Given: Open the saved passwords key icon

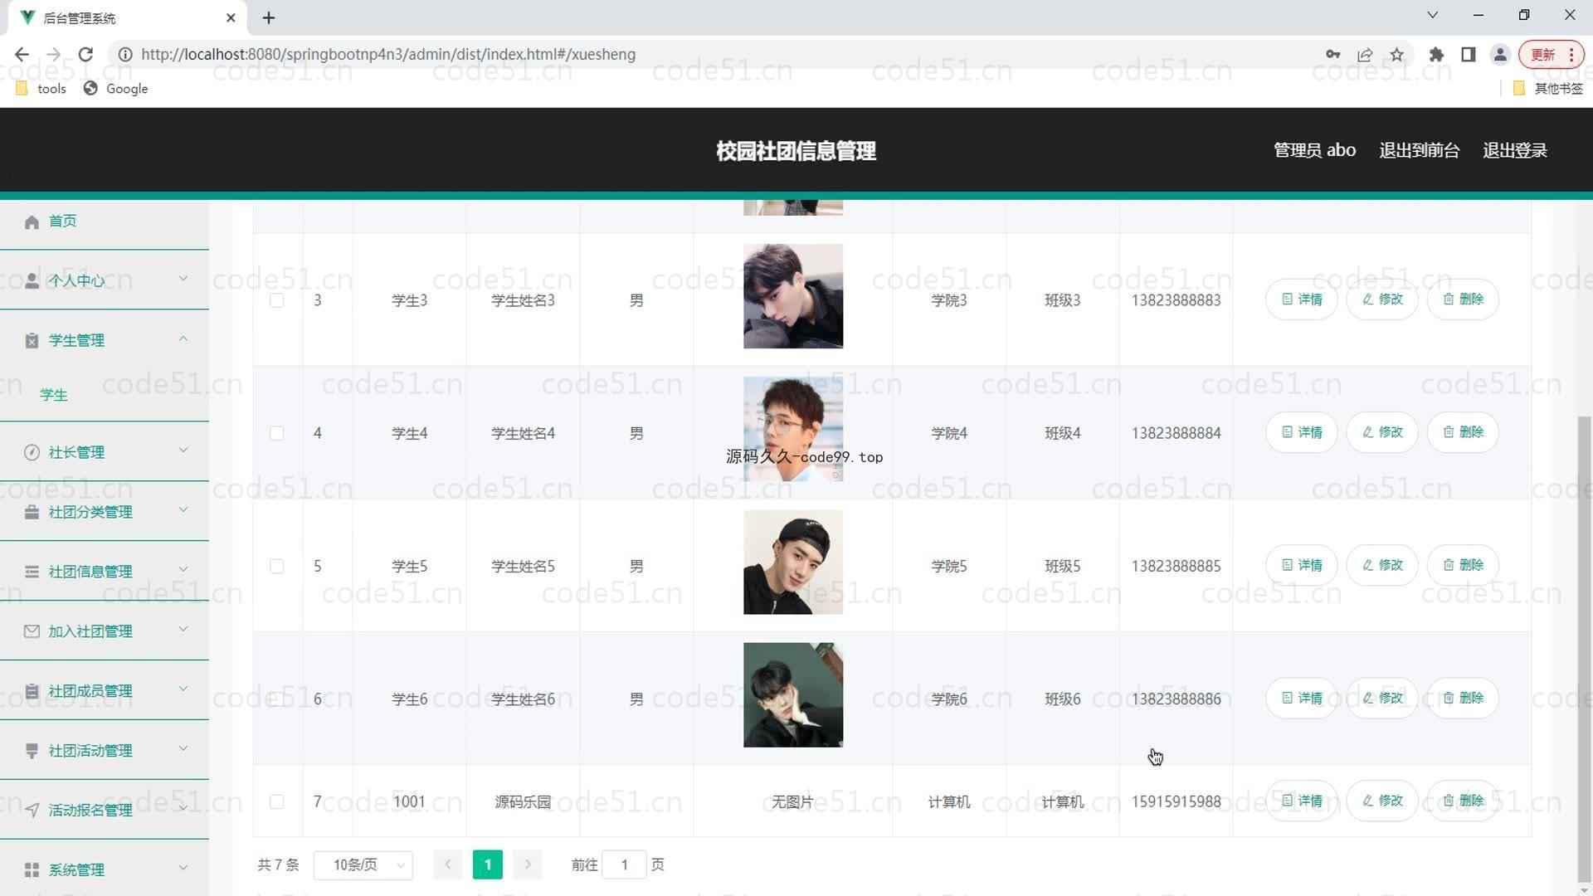Looking at the screenshot, I should 1333,55.
